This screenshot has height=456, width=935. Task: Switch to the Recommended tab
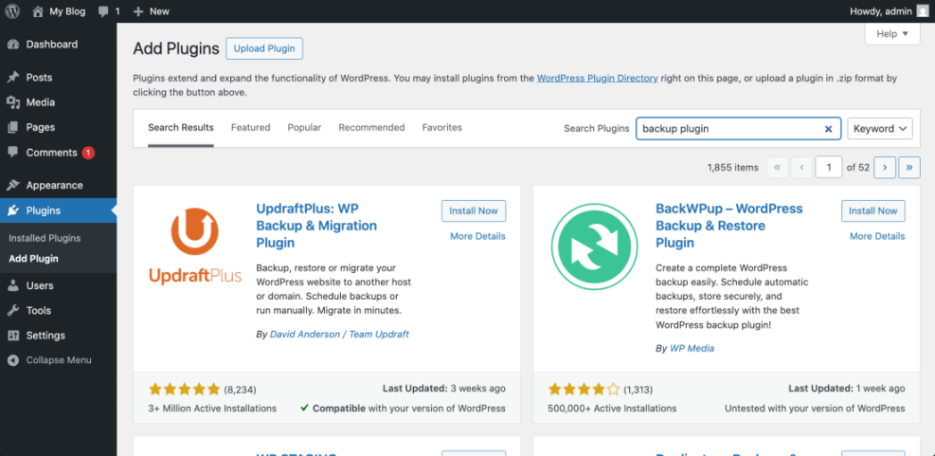(371, 128)
